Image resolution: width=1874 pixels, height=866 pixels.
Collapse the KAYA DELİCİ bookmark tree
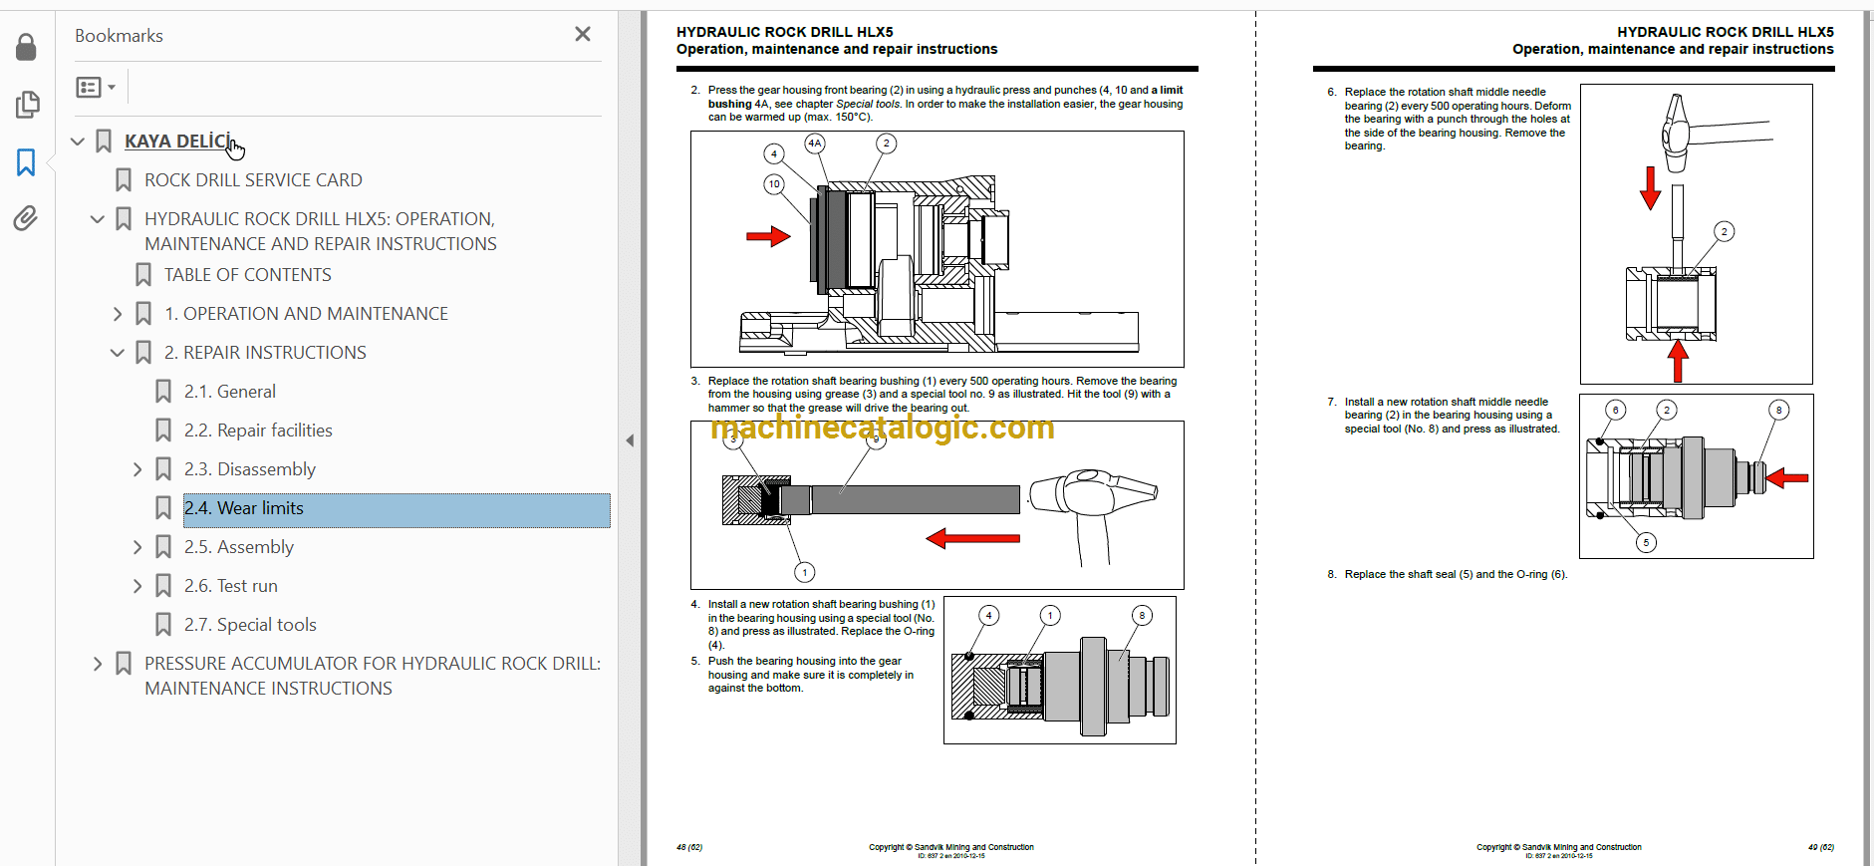[78, 142]
